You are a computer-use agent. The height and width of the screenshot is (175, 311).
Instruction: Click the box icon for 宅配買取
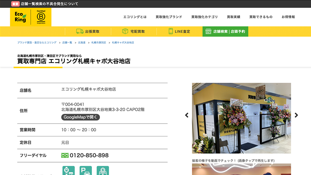125,31
